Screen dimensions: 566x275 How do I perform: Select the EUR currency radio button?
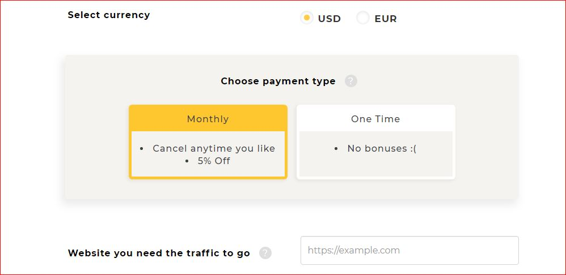click(x=363, y=18)
